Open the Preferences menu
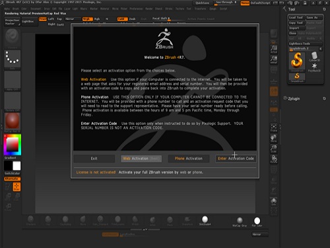This screenshot has height=248, width=330. 136,9
